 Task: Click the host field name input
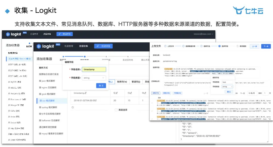click(x=227, y=82)
